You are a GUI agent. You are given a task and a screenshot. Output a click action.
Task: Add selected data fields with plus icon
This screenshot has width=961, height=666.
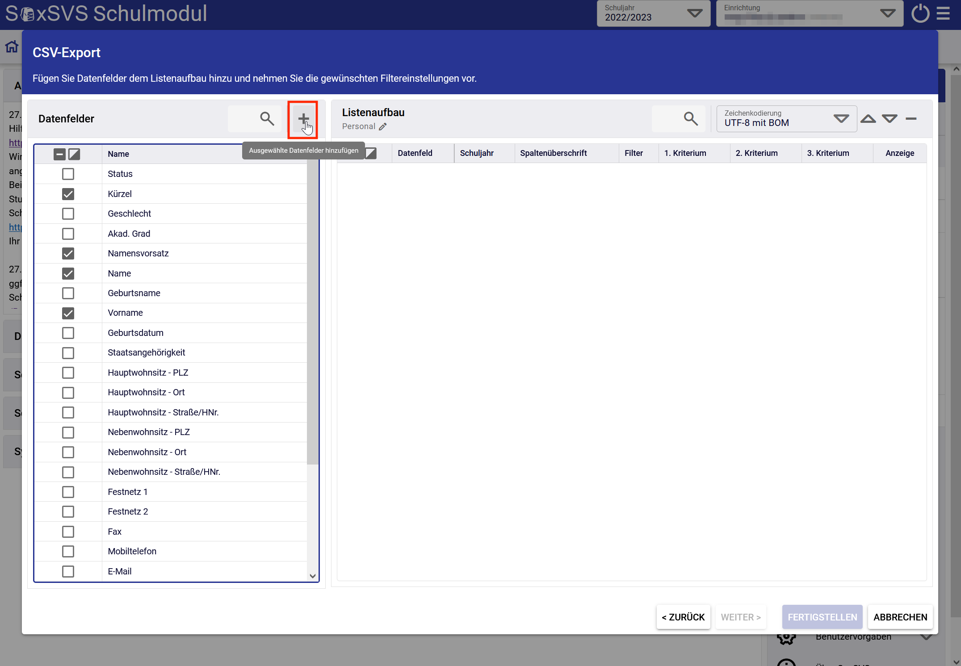click(x=303, y=119)
